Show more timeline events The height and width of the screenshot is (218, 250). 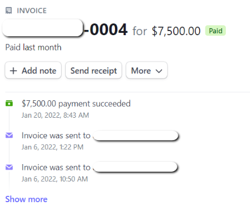click(26, 199)
